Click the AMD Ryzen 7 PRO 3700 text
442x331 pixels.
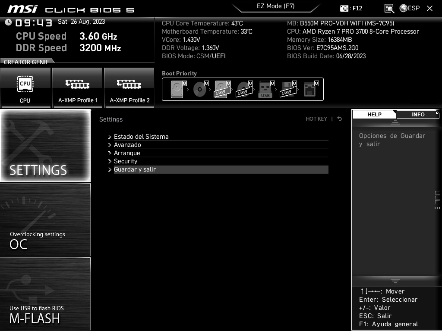click(x=353, y=31)
